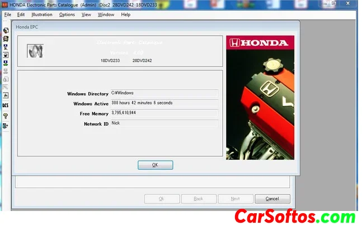This screenshot has height=235, width=362.
Task: Click the blue and green sidebar icon
Action: (x=6, y=63)
